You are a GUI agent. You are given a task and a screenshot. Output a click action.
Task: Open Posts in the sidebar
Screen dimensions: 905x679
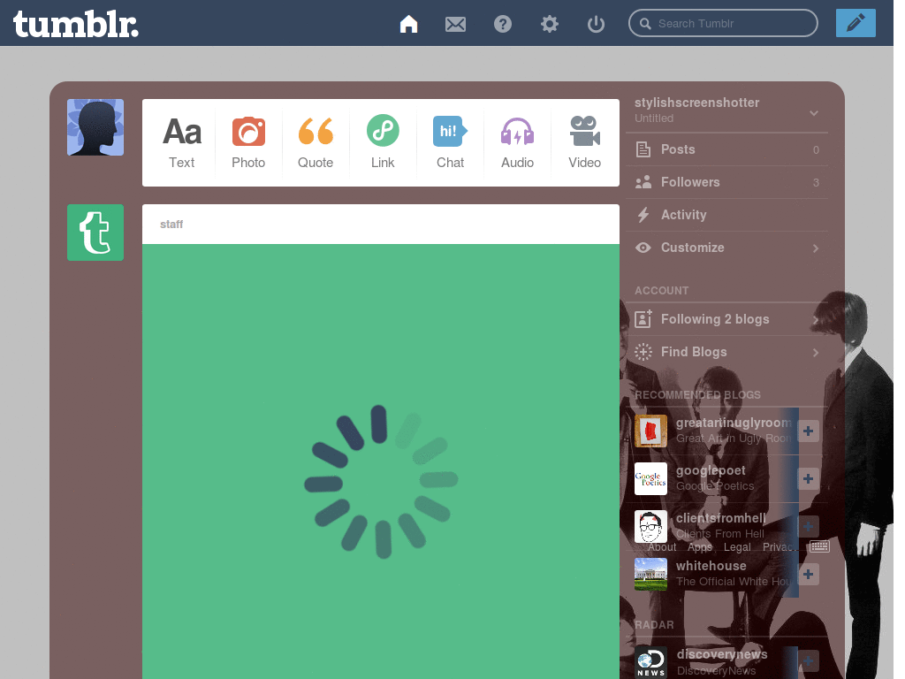[x=726, y=149]
